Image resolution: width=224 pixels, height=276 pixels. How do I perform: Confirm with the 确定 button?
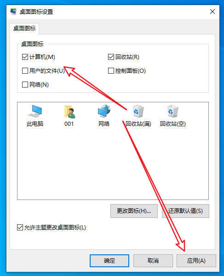click(x=109, y=260)
